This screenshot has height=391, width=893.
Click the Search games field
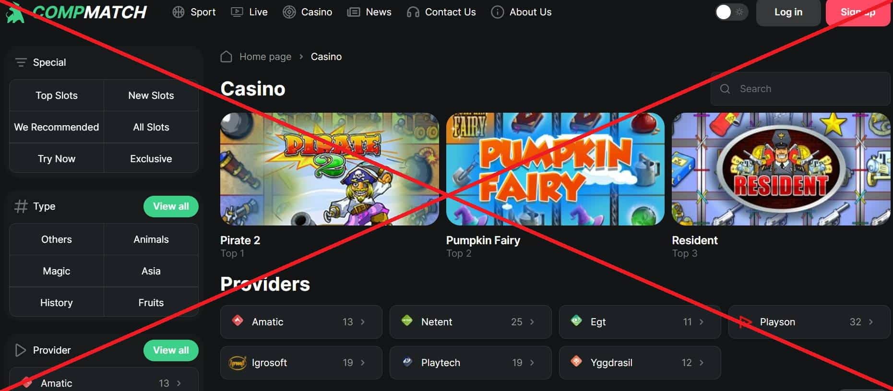click(800, 89)
